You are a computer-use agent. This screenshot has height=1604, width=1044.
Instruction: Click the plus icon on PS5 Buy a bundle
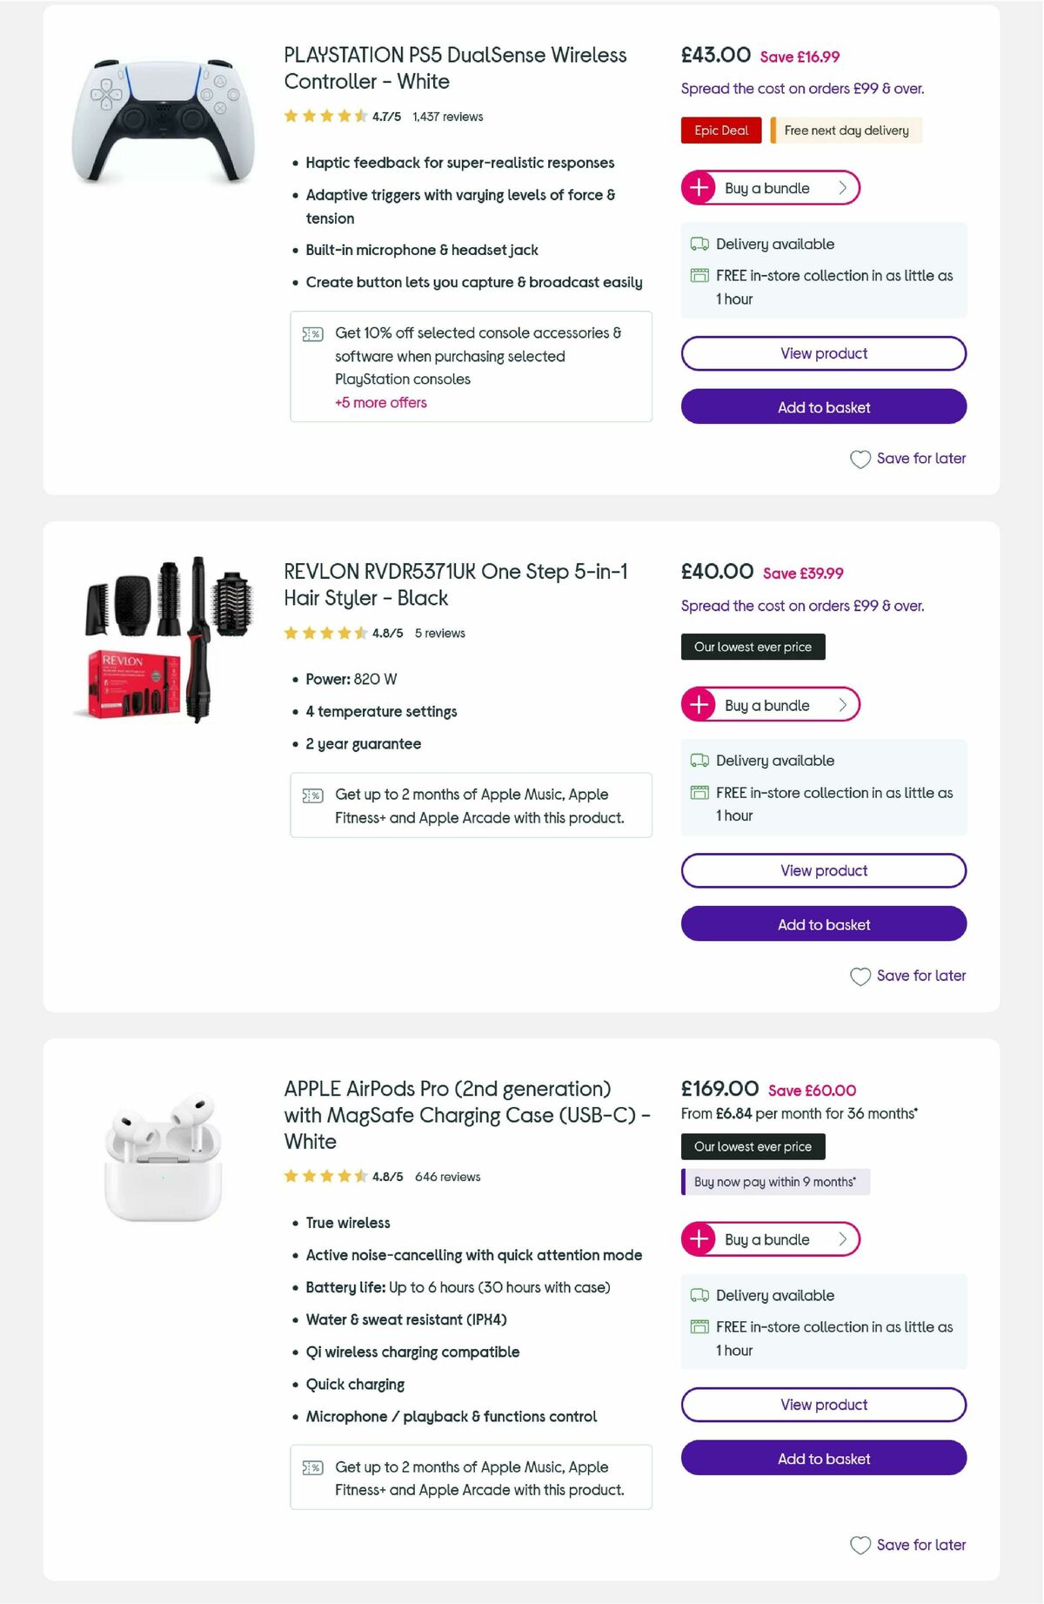click(x=700, y=187)
